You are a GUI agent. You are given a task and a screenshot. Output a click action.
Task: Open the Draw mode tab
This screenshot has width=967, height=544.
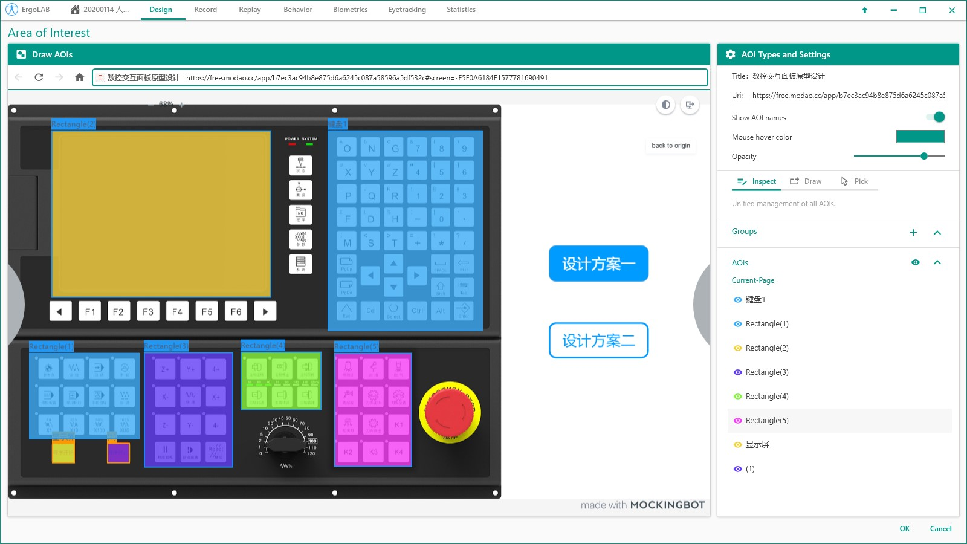click(806, 181)
